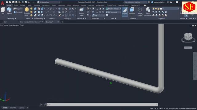Open the No Filter selection dropdown

pyautogui.click(x=132, y=12)
